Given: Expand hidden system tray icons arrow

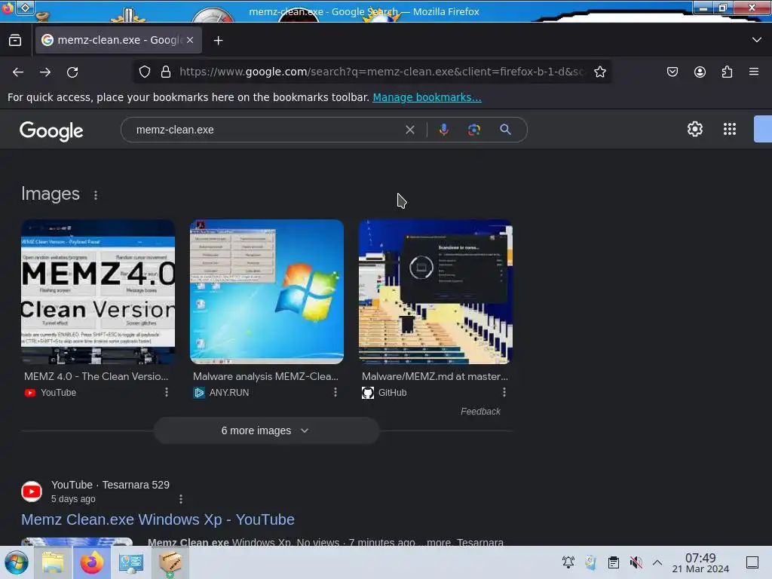Looking at the screenshot, I should (x=657, y=562).
